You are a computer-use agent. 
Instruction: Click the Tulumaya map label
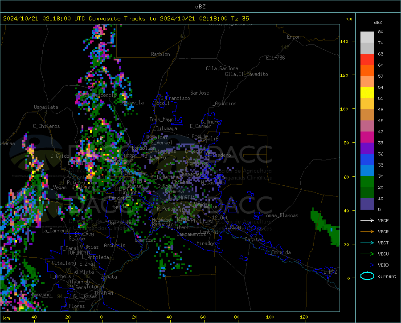(x=167, y=128)
